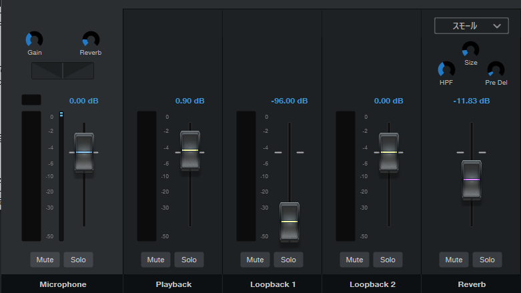This screenshot has height=293, width=521.
Task: Click the Loopback 1 level meter
Action: pyautogui.click(x=246, y=176)
